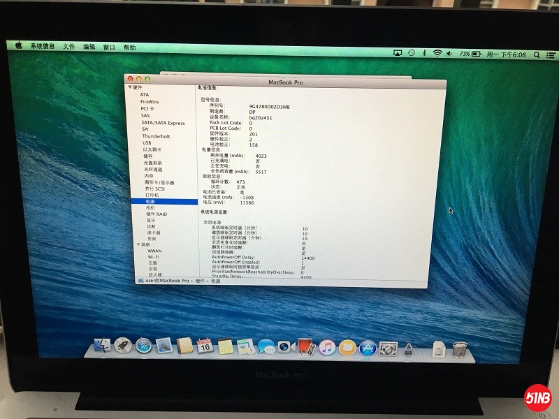Collapse the 网络 network tree section

(138, 245)
